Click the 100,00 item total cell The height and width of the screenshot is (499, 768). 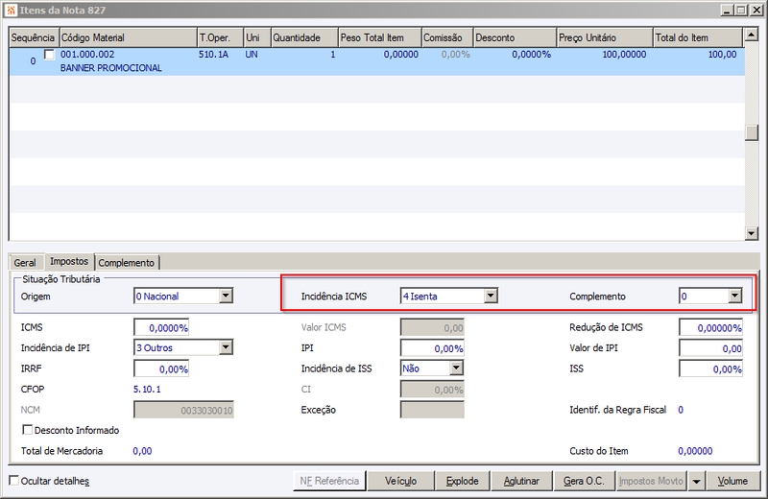click(x=722, y=55)
